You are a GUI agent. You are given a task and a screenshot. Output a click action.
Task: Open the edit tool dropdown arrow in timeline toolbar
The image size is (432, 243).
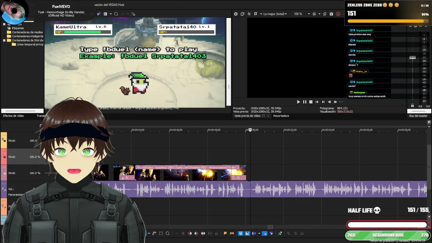point(149,233)
